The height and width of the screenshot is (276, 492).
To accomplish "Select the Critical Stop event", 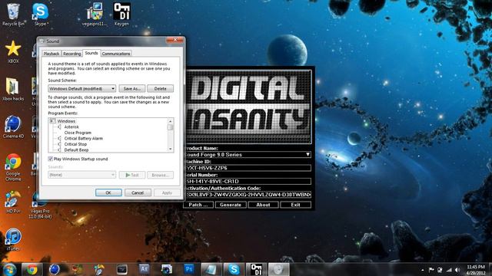I will coord(75,144).
